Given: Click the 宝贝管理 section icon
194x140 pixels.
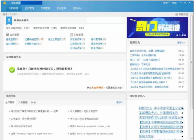Looking at the screenshot, I should click(x=8, y=35).
